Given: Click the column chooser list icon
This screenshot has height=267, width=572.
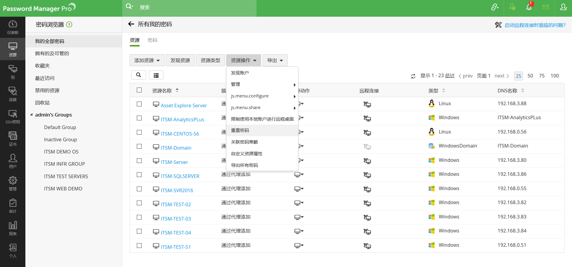Looking at the screenshot, I should click(156, 75).
